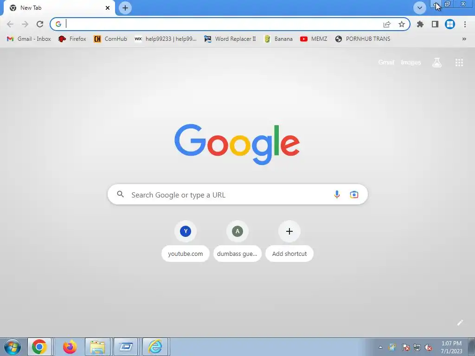Expand the hidden bookmarks chevron
The height and width of the screenshot is (356, 475).
(x=464, y=39)
